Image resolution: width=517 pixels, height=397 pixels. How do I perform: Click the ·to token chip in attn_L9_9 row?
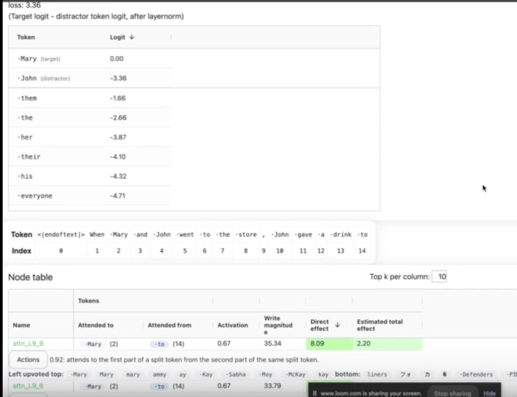click(160, 344)
